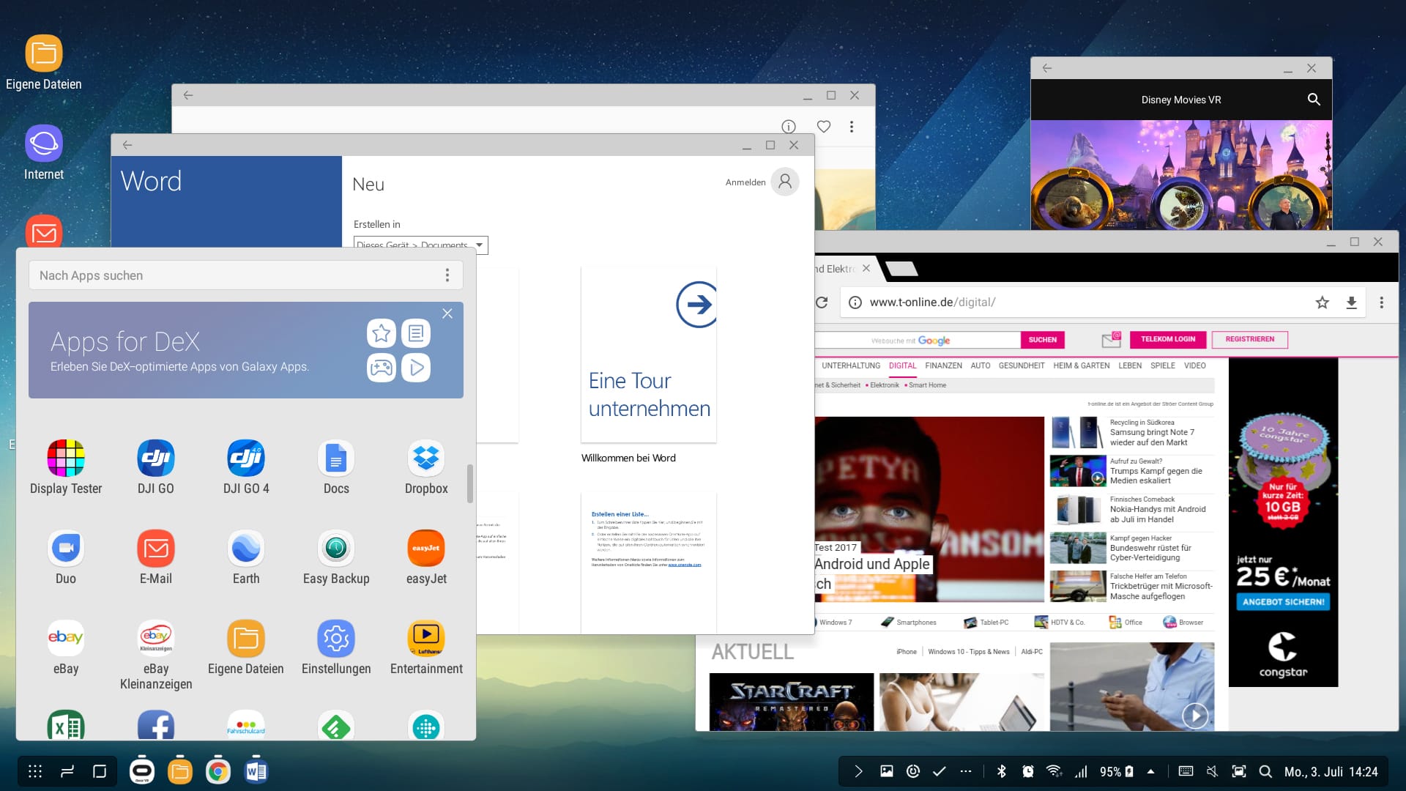
Task: Launch the Entertainment app
Action: pyautogui.click(x=426, y=639)
